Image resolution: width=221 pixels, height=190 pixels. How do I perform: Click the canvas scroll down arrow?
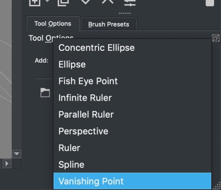pos(17,154)
